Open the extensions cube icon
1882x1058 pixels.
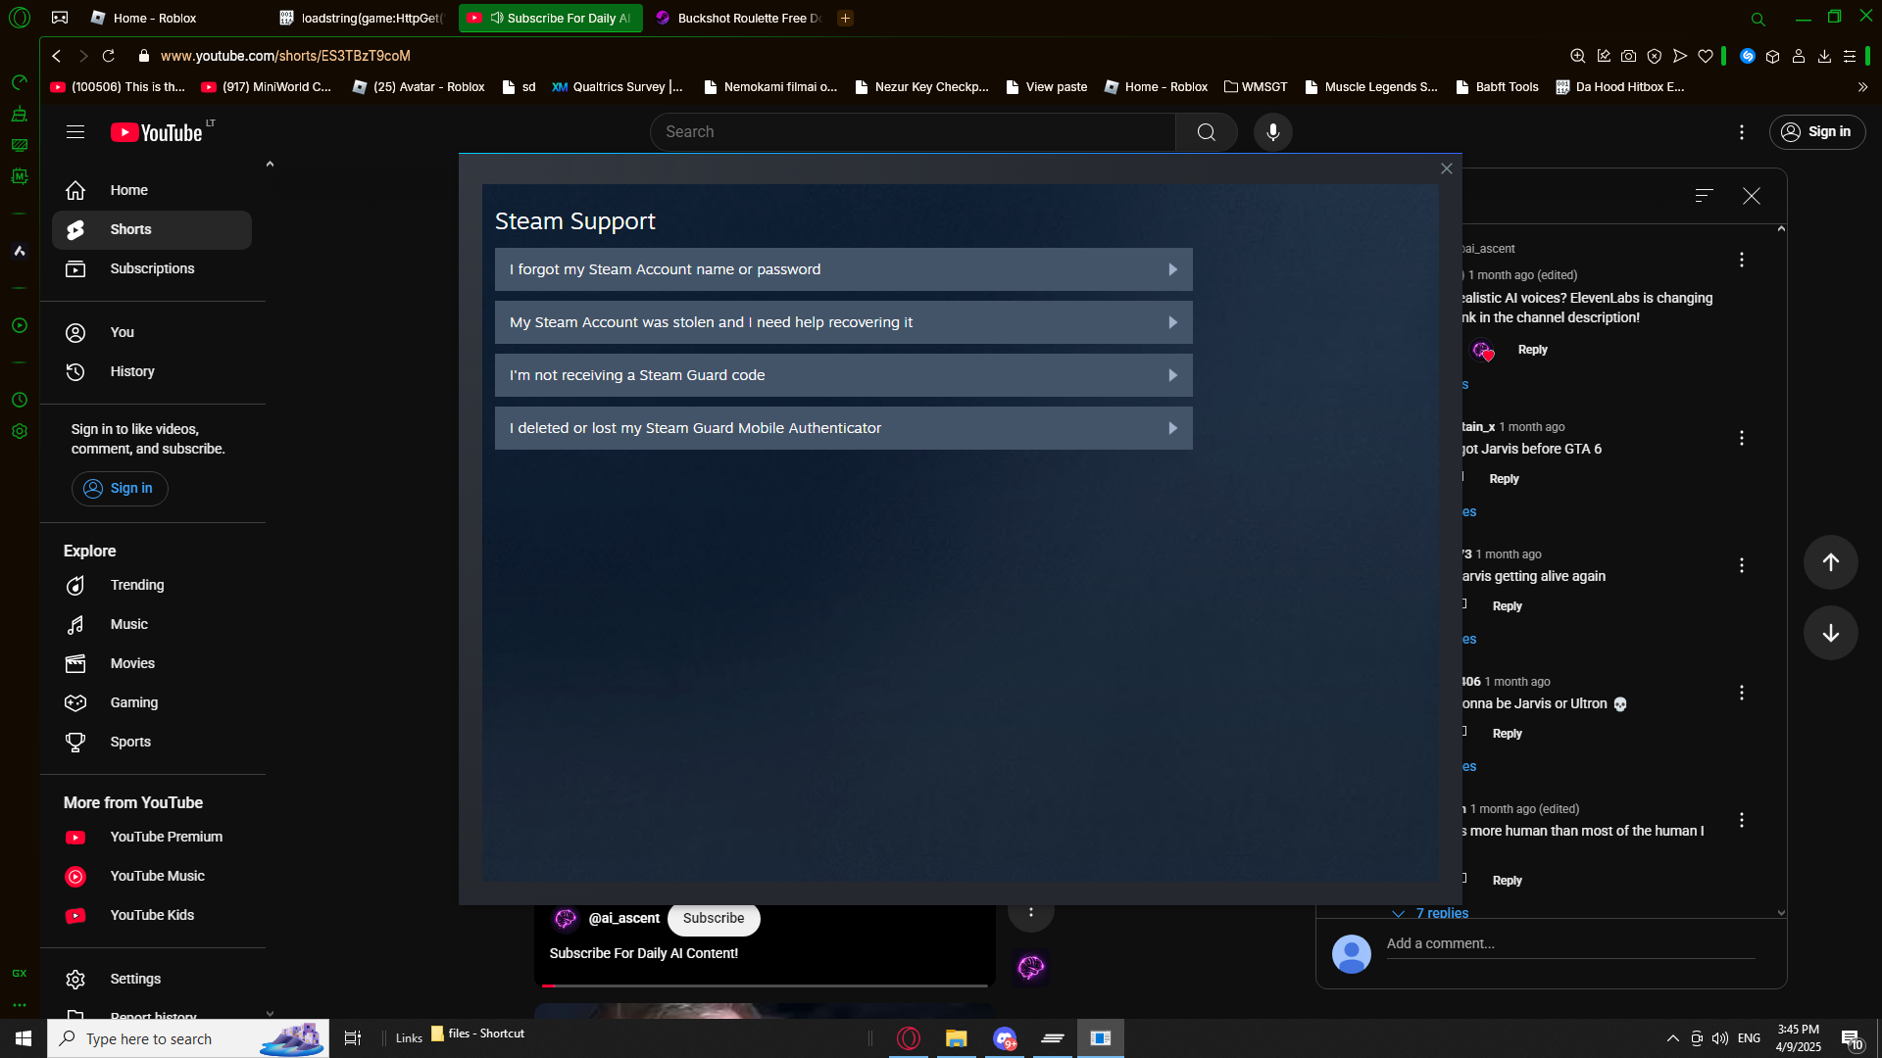tap(1773, 56)
